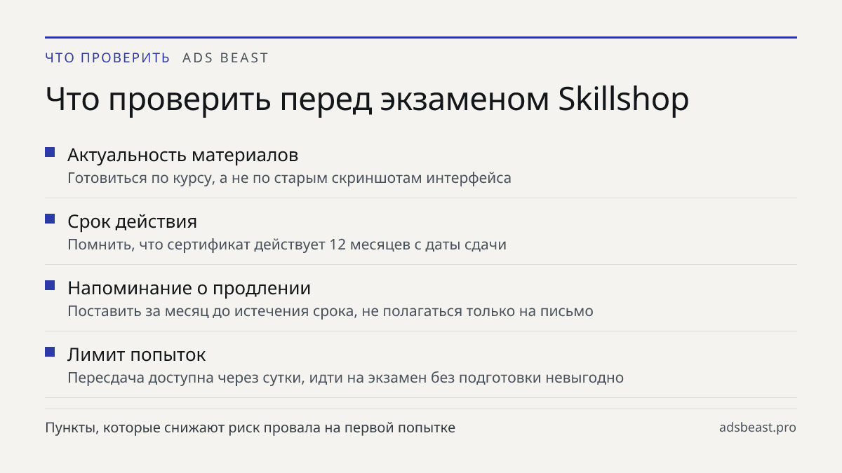Click the 'ЧТО ПРОВЕРИТЬ' header label
This screenshot has height=473, width=842.
[107, 58]
